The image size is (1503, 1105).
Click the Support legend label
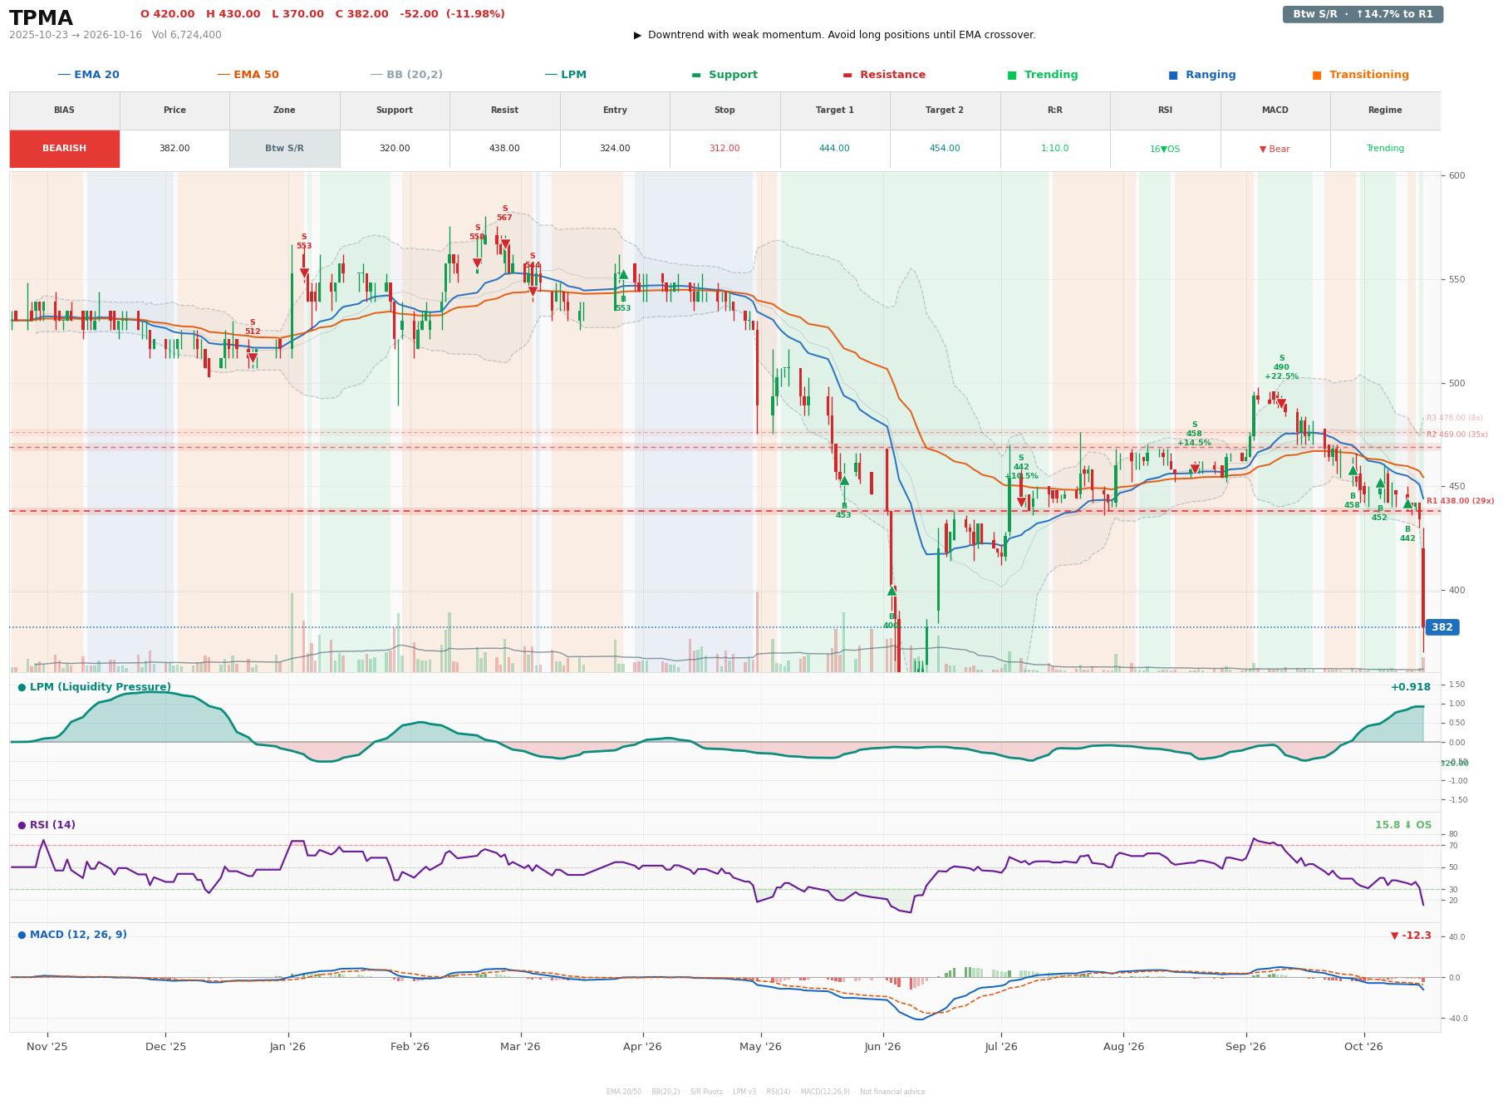[724, 75]
